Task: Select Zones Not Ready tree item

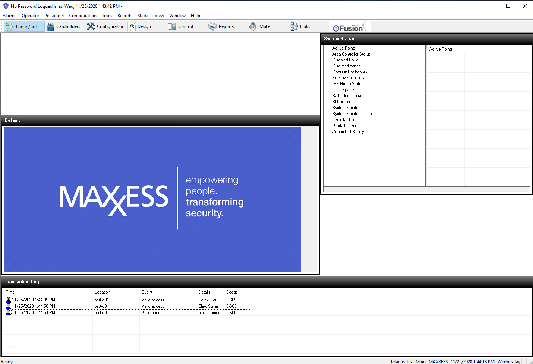Action: coord(348,132)
